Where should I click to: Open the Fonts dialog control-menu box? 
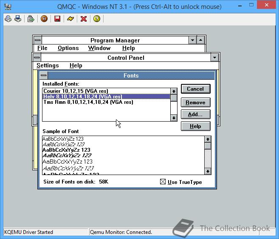pyautogui.click(x=43, y=75)
